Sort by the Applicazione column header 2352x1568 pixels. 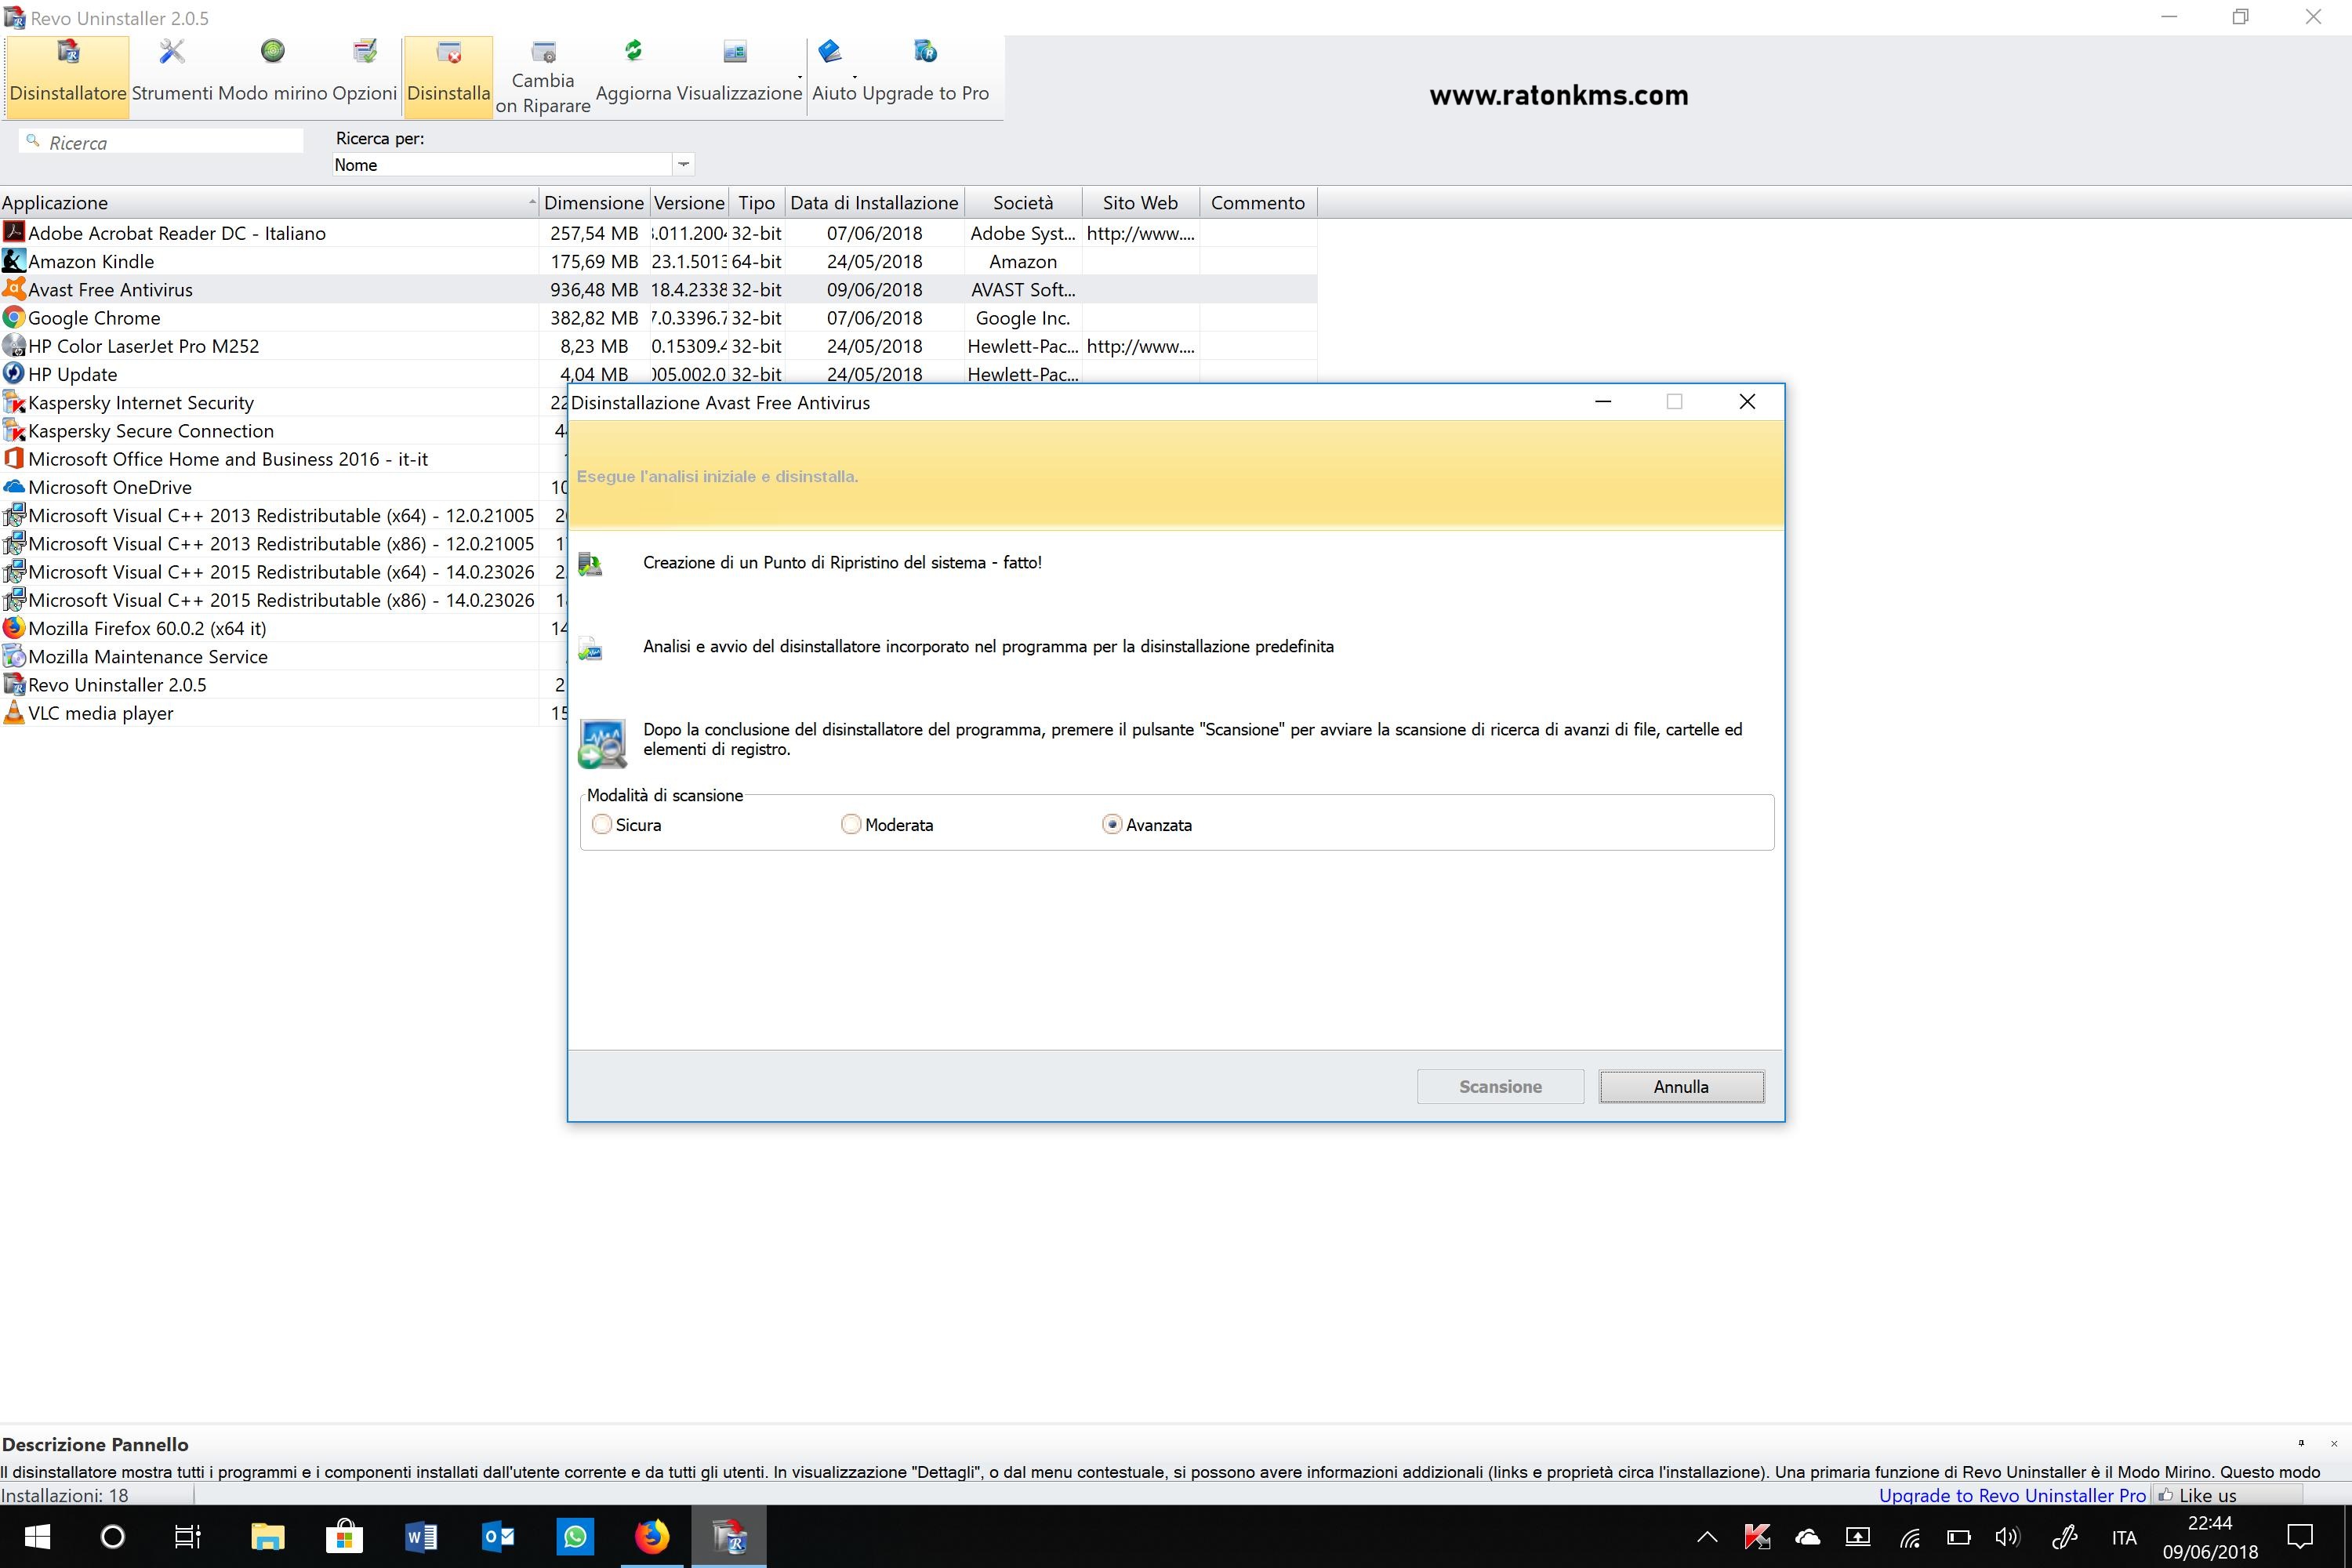268,202
